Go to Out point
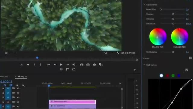Screen dimensions: 193x109 point(74,64)
